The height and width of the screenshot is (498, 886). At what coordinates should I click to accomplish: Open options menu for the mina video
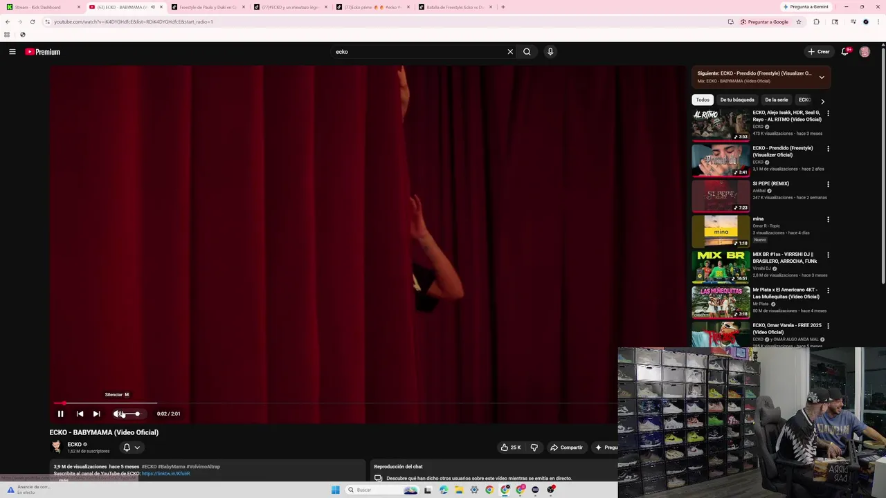pos(828,220)
